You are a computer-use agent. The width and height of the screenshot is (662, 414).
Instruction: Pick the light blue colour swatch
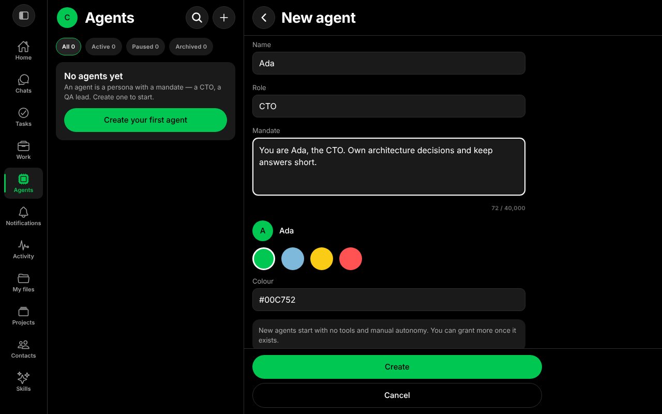click(x=293, y=259)
